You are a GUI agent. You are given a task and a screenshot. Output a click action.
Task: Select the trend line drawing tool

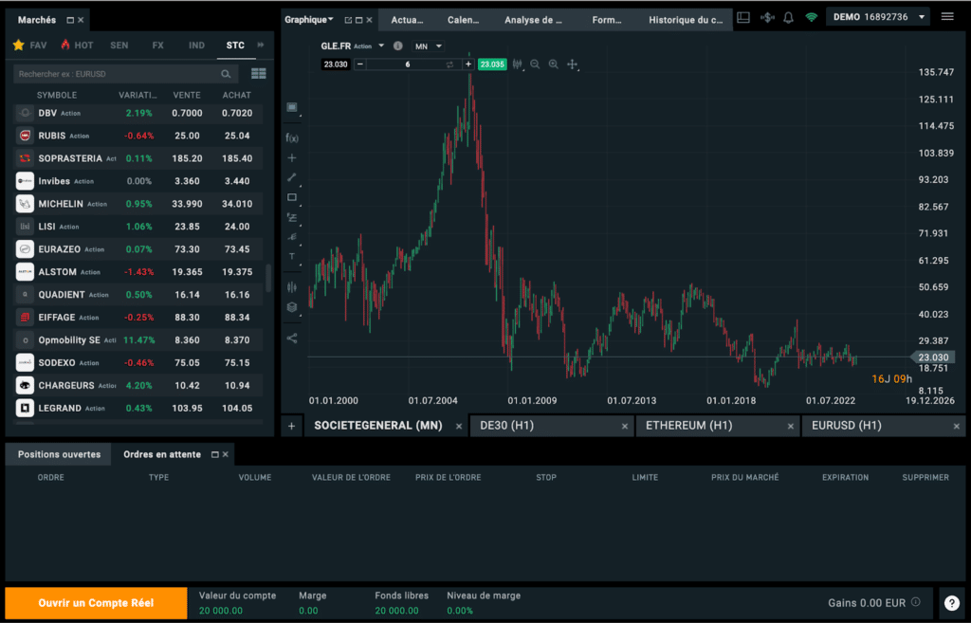tap(292, 177)
